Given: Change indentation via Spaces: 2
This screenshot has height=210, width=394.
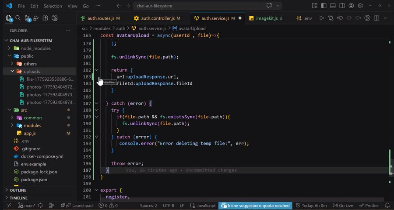Looking at the screenshot, I should (149, 206).
